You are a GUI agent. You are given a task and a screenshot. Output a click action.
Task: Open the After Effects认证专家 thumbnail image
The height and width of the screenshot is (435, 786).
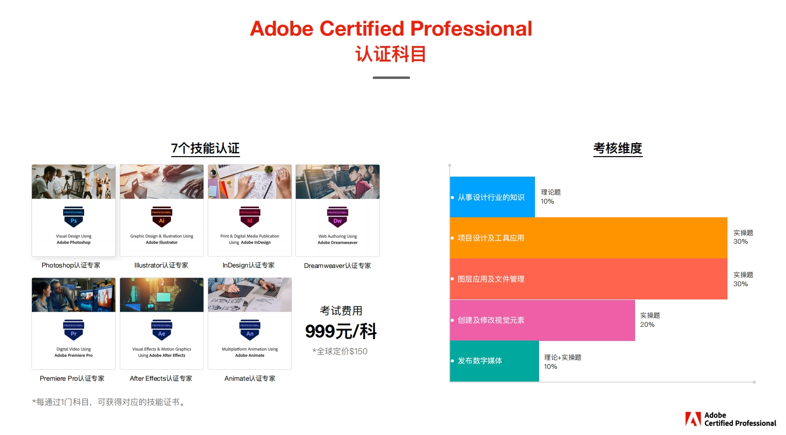161,295
